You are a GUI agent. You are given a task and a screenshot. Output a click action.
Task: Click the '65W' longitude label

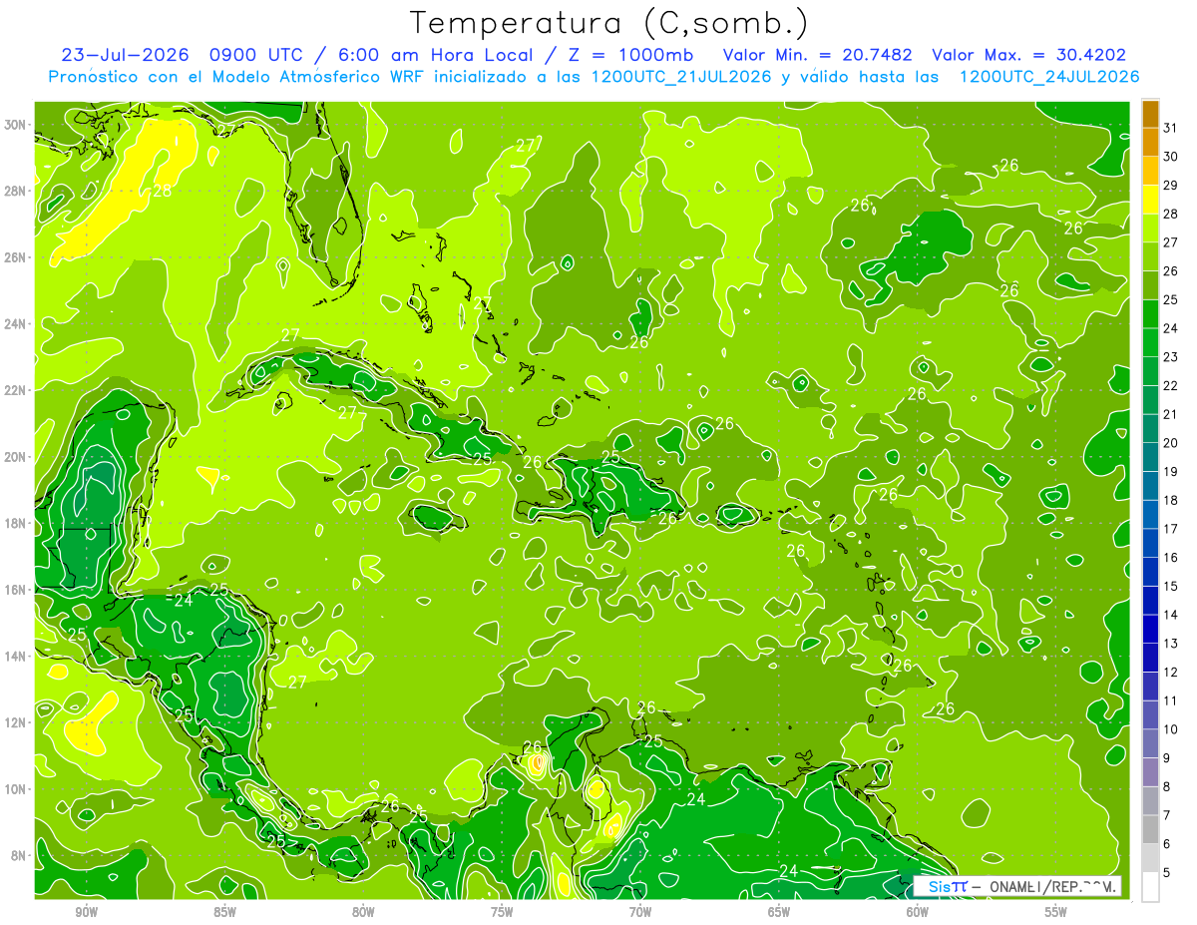tap(779, 912)
